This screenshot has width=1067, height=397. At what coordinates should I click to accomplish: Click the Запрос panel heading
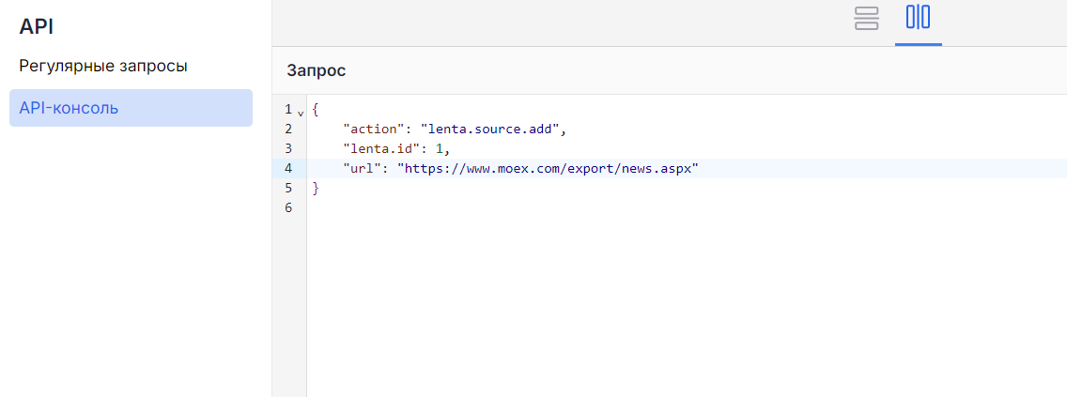point(317,70)
